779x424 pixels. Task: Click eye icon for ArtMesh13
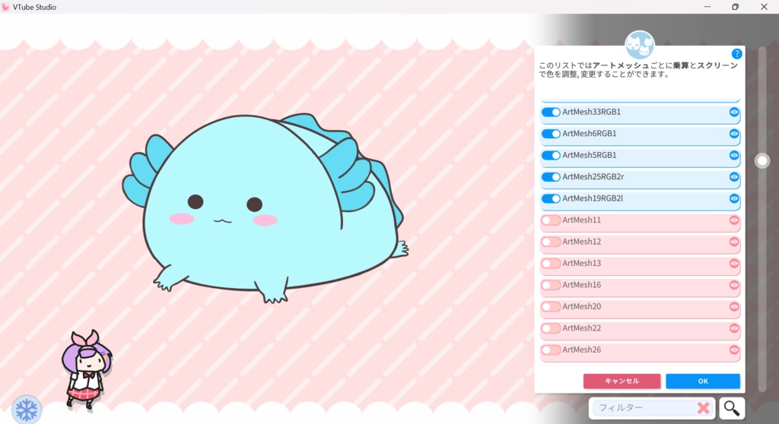pos(734,264)
